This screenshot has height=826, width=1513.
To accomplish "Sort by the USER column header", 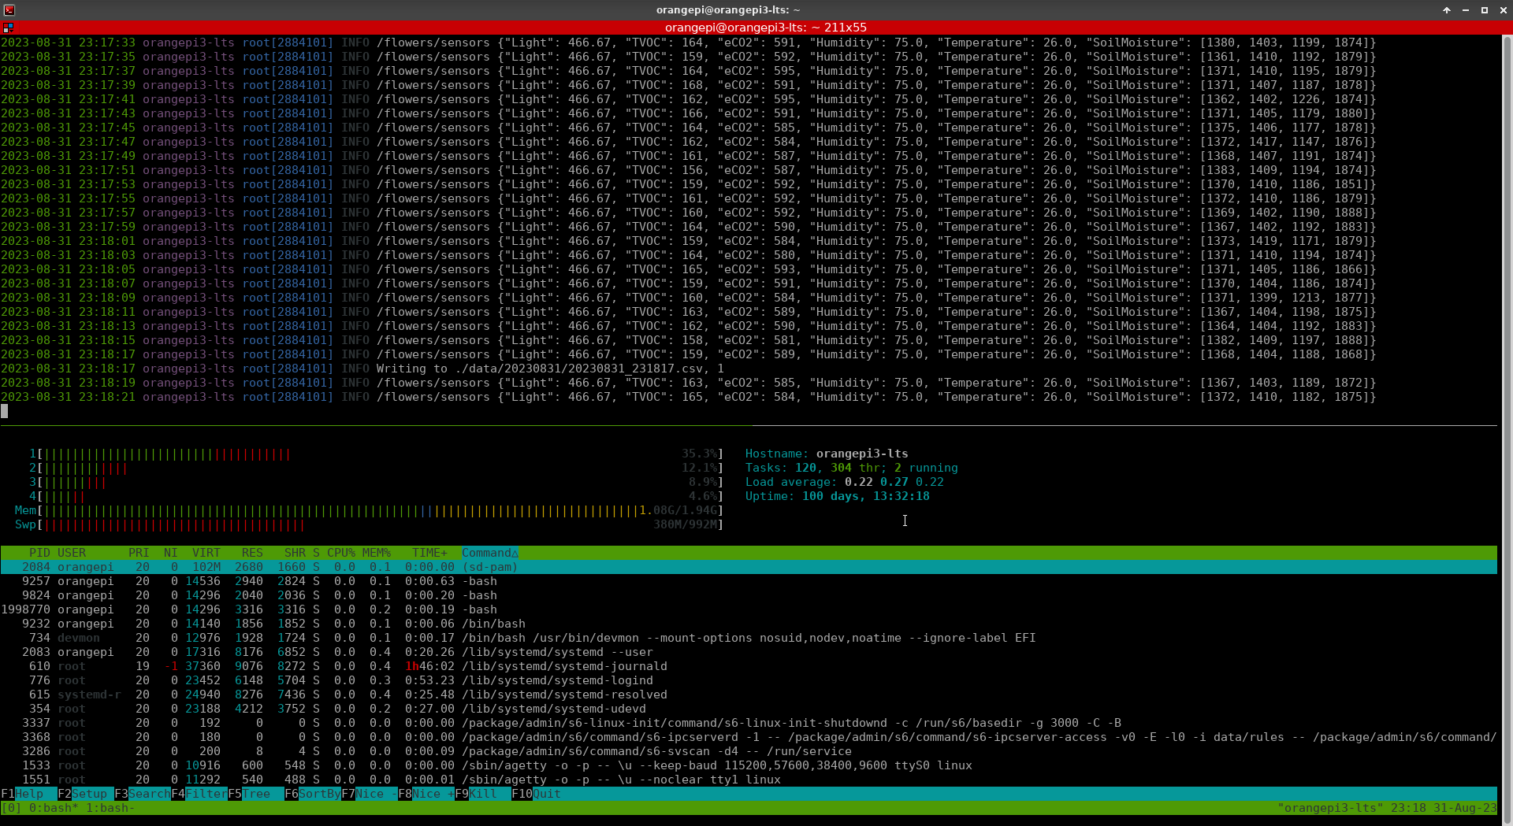I will coord(72,553).
